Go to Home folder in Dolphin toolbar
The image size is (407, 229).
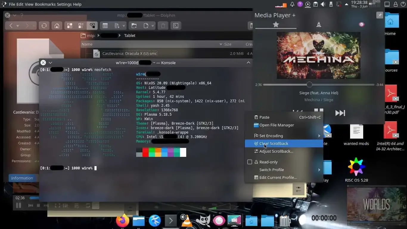(57, 26)
